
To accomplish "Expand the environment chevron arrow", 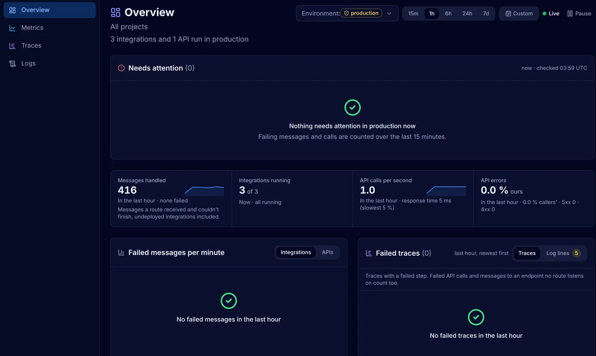I will point(389,13).
